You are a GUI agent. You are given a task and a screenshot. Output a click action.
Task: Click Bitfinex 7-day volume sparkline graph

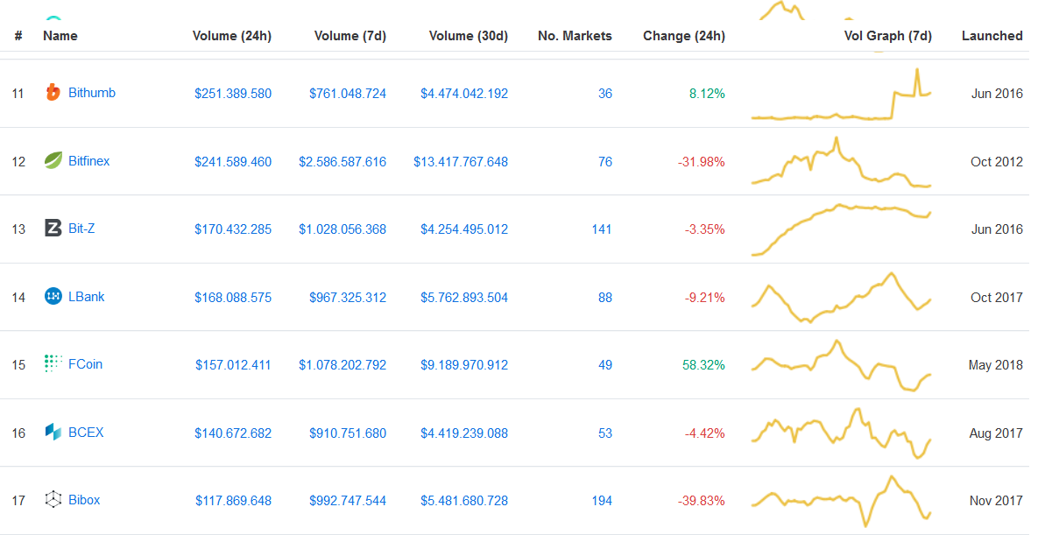(x=841, y=162)
